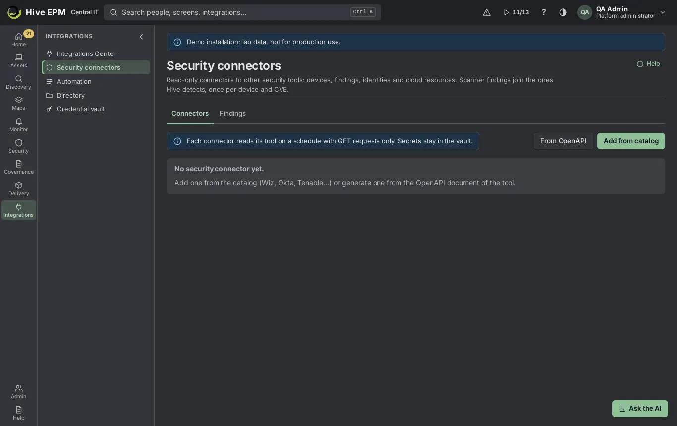This screenshot has height=426, width=677.
Task: Open the Admin section
Action: coord(18,392)
